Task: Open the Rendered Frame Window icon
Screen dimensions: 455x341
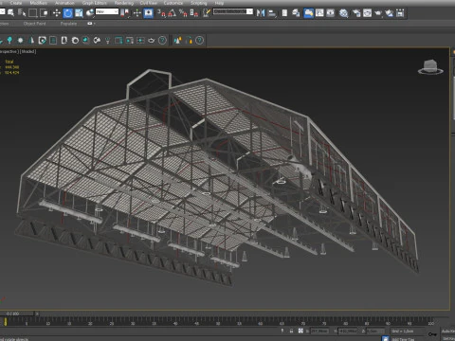Action: [367, 13]
